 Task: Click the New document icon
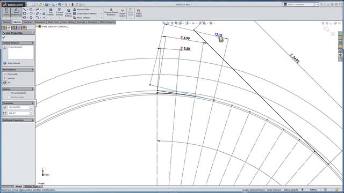pos(33,4)
